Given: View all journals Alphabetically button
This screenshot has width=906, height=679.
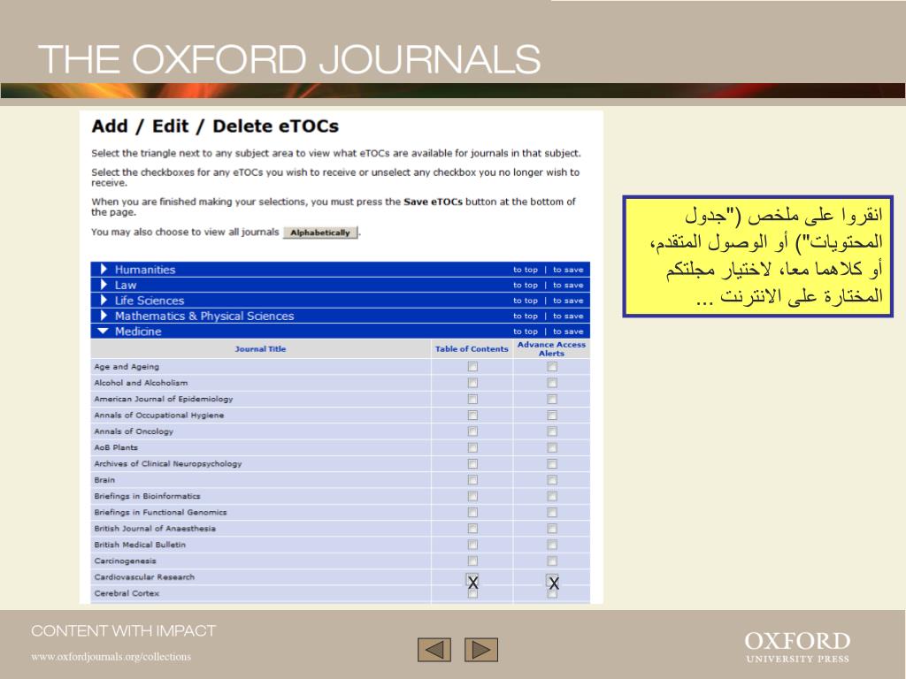Looking at the screenshot, I should click(320, 233).
